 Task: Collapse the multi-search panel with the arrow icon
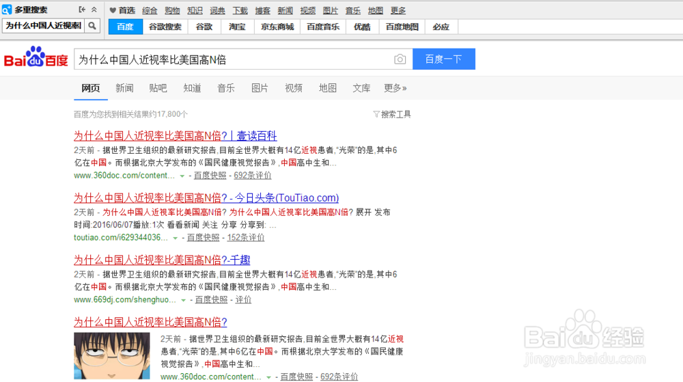82,9
